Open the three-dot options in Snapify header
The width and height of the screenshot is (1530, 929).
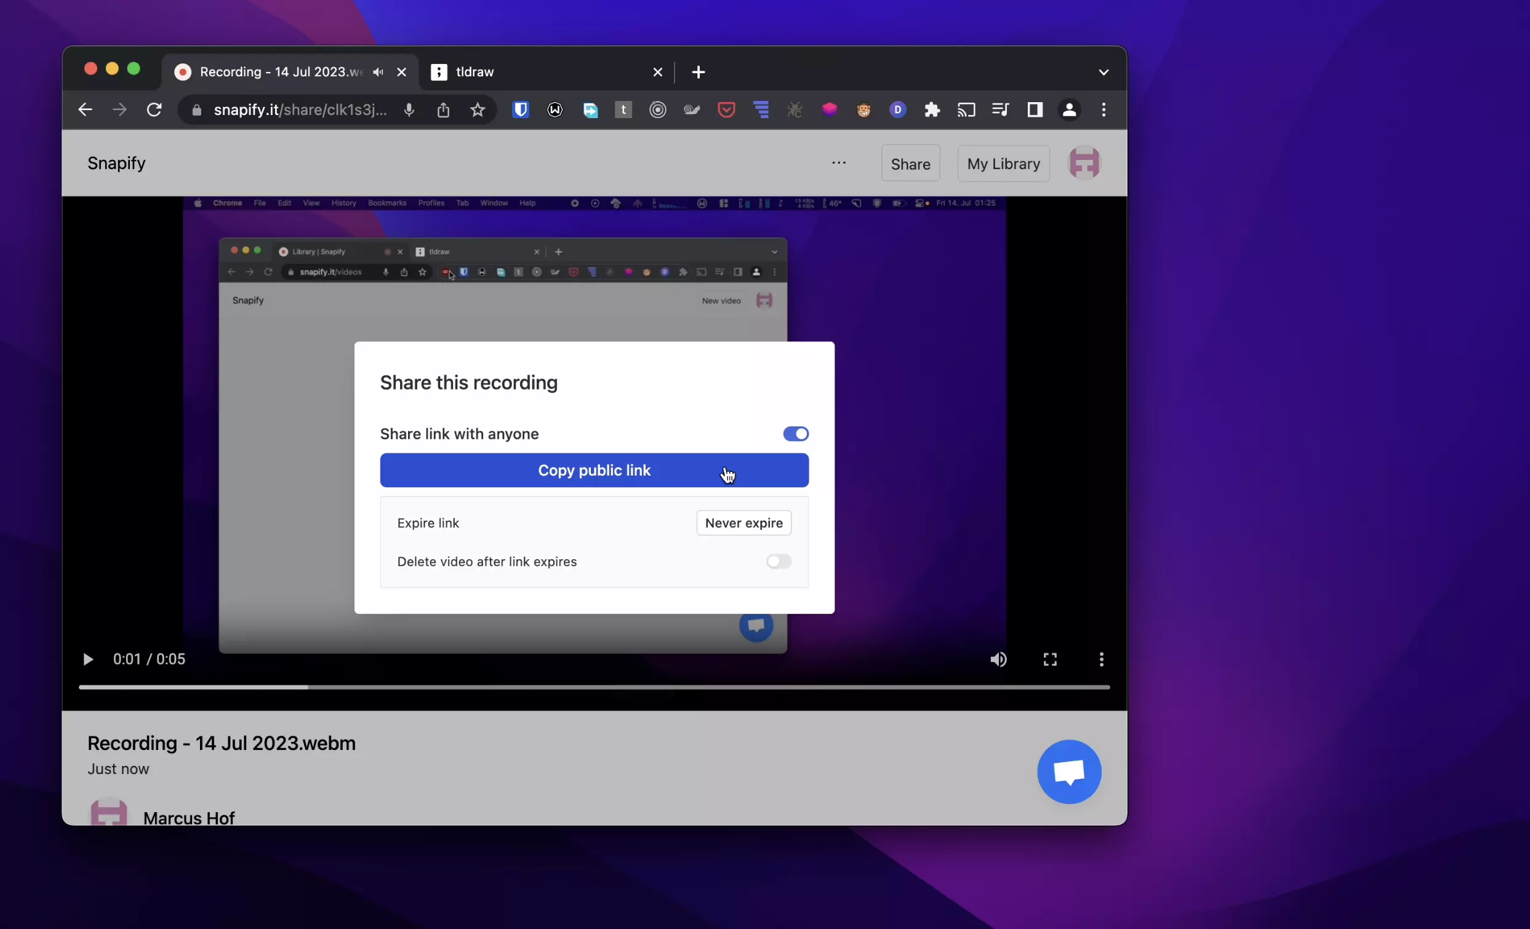point(839,163)
